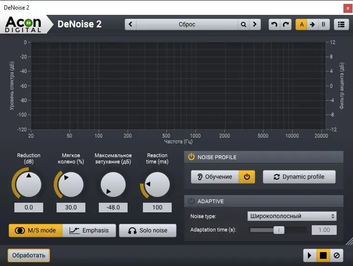Toggle M/S mode
The image size is (353, 266).
[35, 231]
